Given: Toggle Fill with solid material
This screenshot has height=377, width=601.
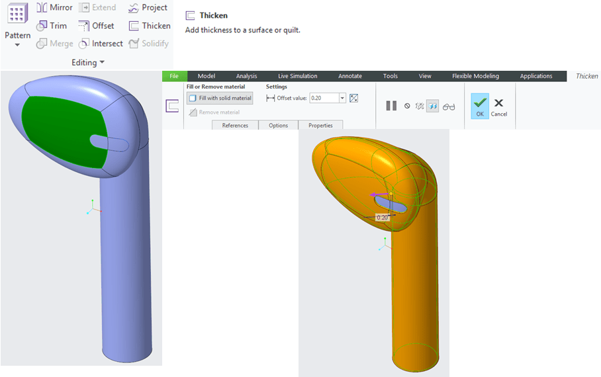Looking at the screenshot, I should click(220, 98).
